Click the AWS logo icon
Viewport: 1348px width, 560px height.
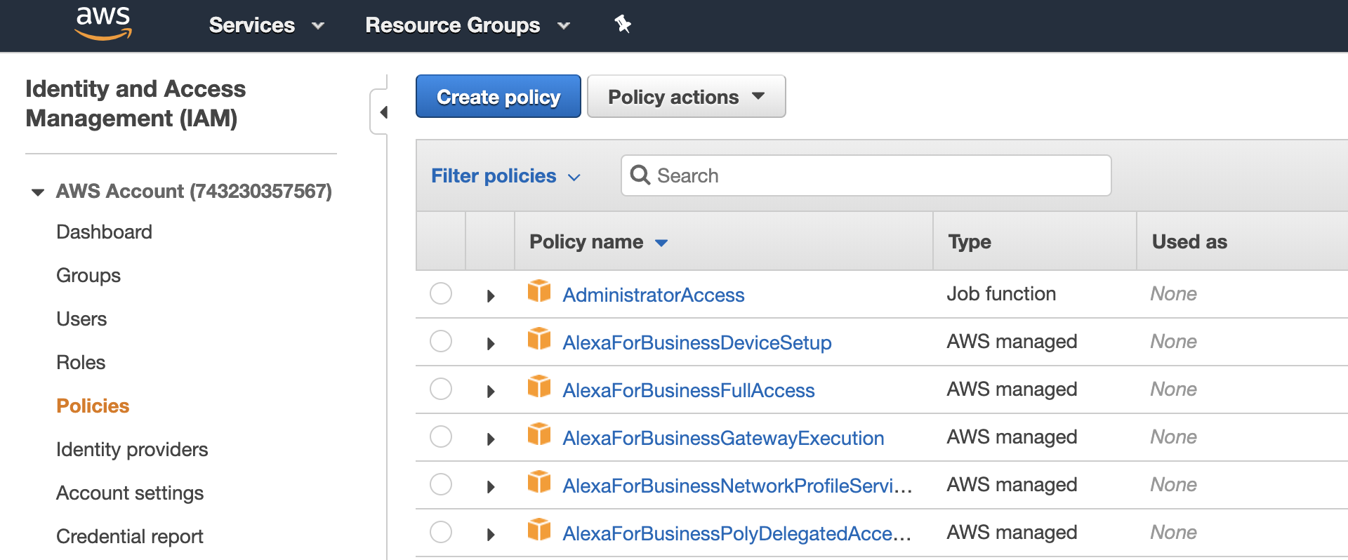(103, 23)
